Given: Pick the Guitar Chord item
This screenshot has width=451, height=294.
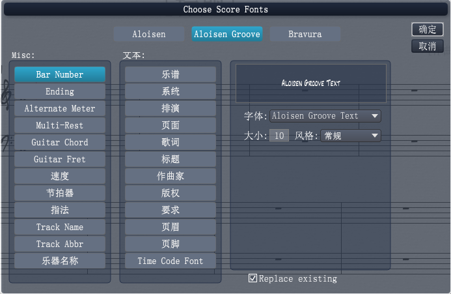Looking at the screenshot, I should [x=60, y=143].
